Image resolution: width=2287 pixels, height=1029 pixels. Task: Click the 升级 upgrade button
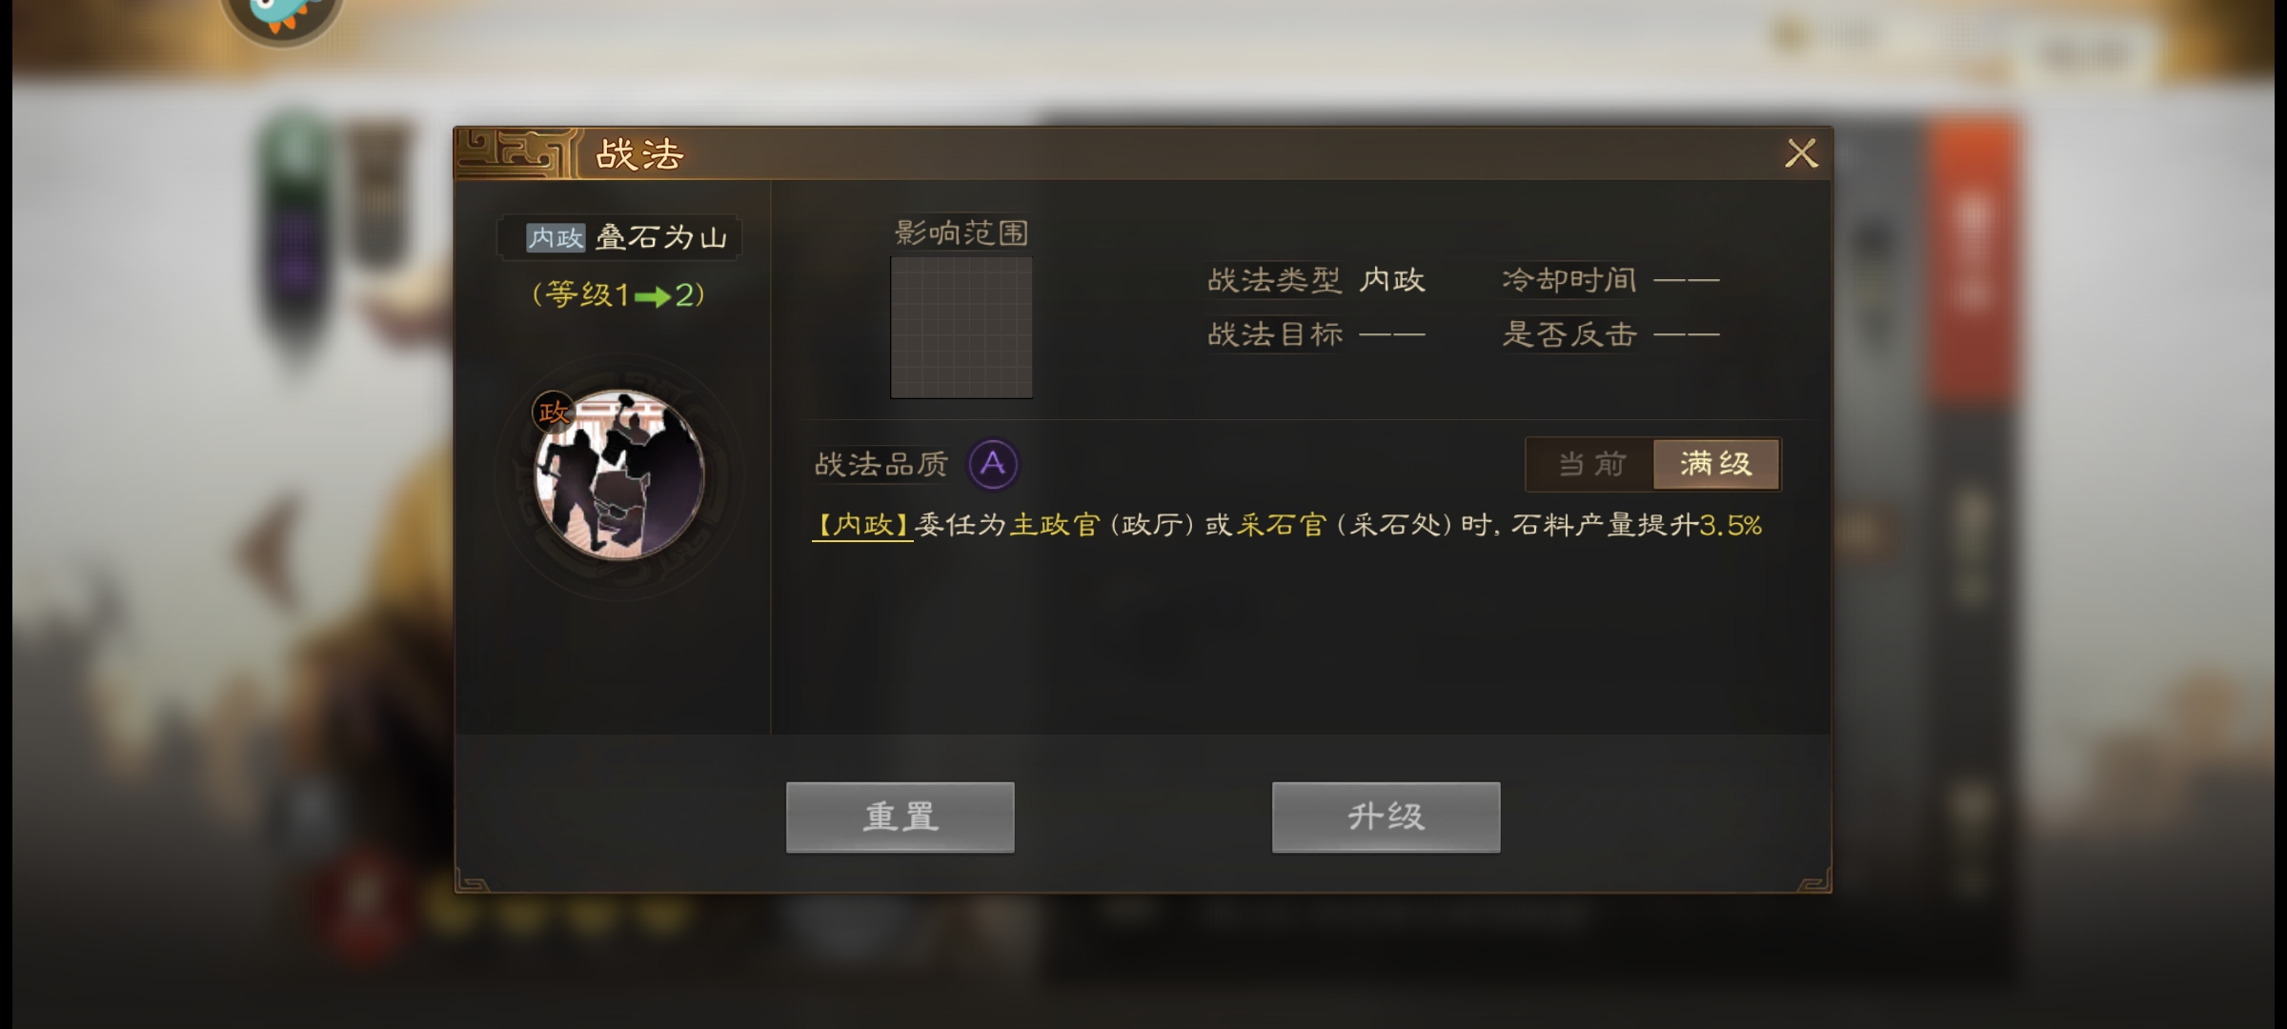click(1386, 817)
